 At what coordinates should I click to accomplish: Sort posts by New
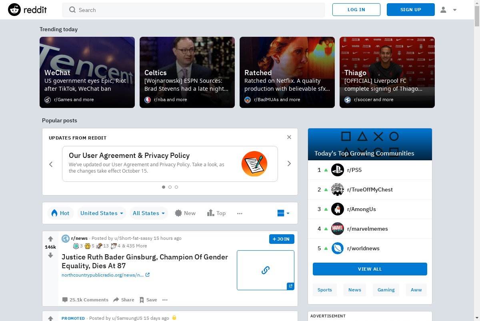[x=185, y=213]
